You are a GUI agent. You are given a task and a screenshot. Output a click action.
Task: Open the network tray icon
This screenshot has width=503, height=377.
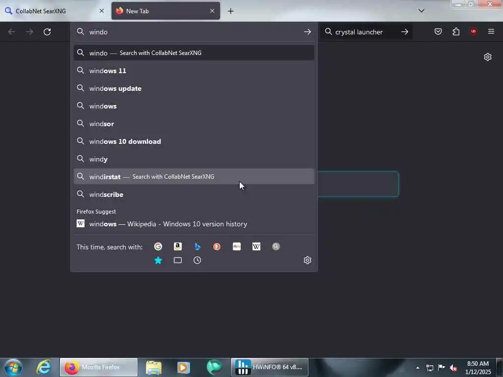pyautogui.click(x=429, y=368)
